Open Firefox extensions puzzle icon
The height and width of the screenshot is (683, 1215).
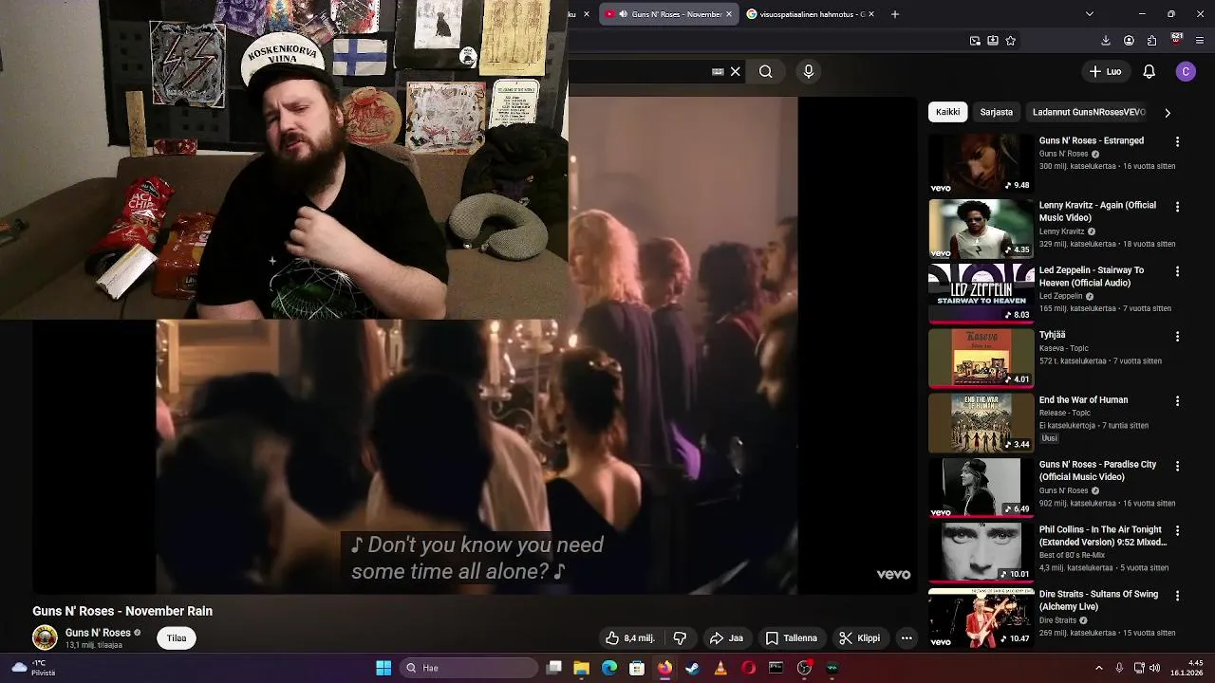tap(1151, 41)
